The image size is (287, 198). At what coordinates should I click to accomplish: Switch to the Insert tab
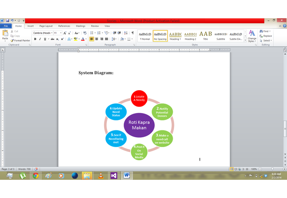(x=31, y=26)
